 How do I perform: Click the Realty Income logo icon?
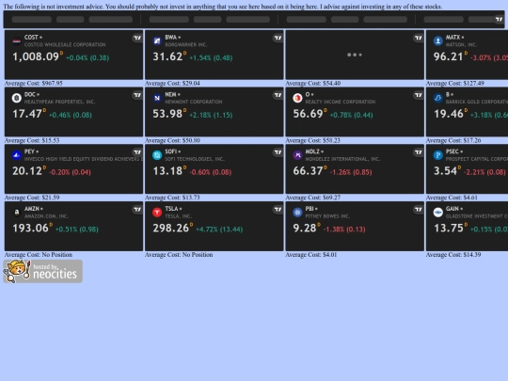click(297, 98)
